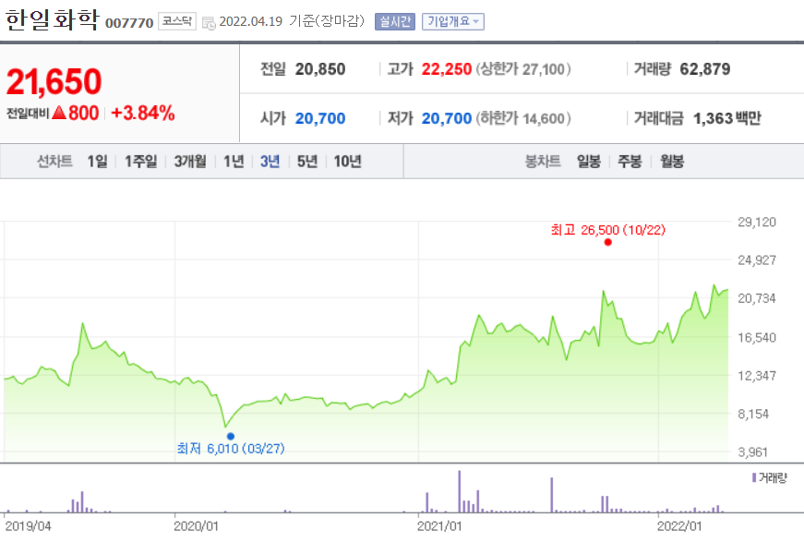Select the 3년 line chart period
The width and height of the screenshot is (804, 542).
pos(270,162)
